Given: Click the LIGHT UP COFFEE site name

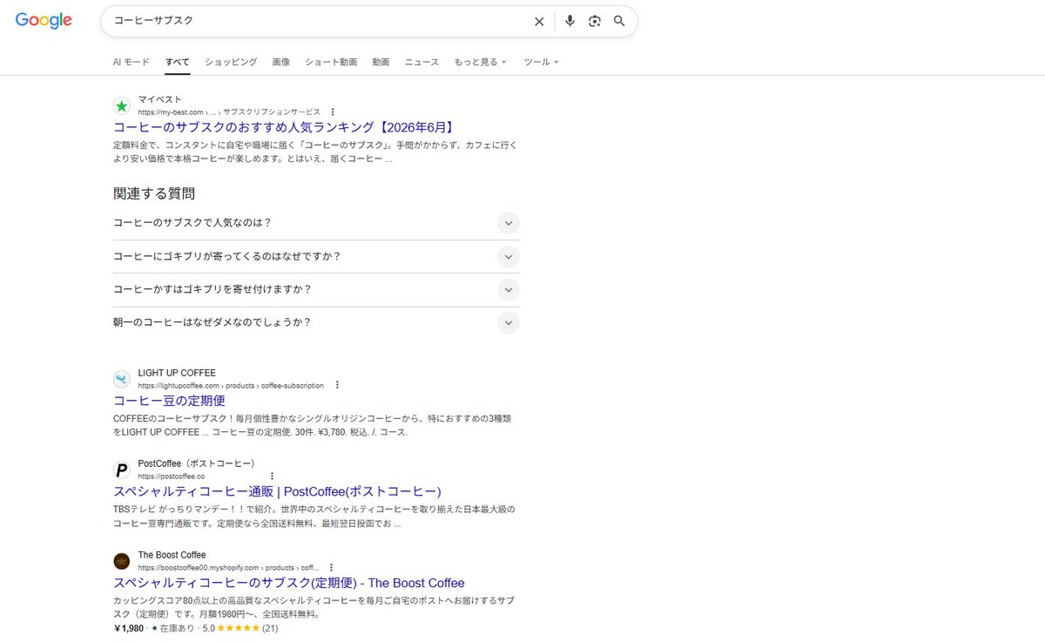Looking at the screenshot, I should pos(177,373).
